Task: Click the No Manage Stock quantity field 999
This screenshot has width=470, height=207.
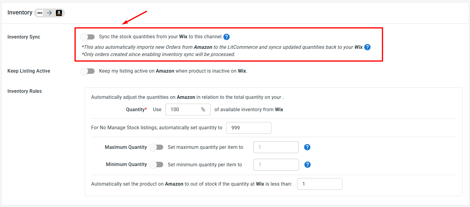Action: coord(249,128)
